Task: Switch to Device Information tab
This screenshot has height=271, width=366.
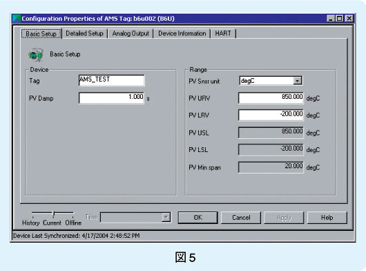Action: (x=182, y=33)
